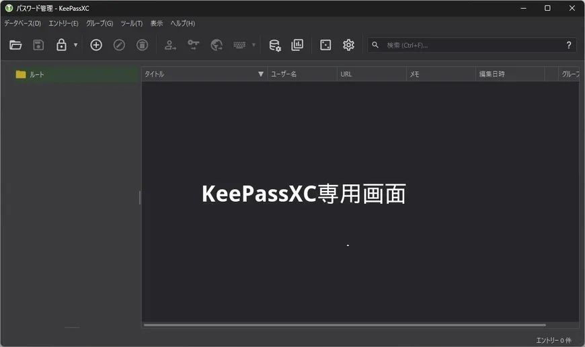Sort by URL column header

(372, 74)
